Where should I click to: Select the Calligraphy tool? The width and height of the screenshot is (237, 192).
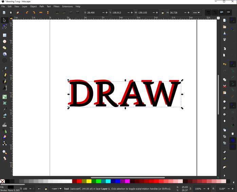click(x=4, y=82)
